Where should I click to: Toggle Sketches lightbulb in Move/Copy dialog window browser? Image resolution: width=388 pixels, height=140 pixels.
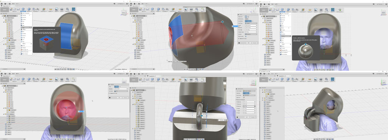[135, 104]
